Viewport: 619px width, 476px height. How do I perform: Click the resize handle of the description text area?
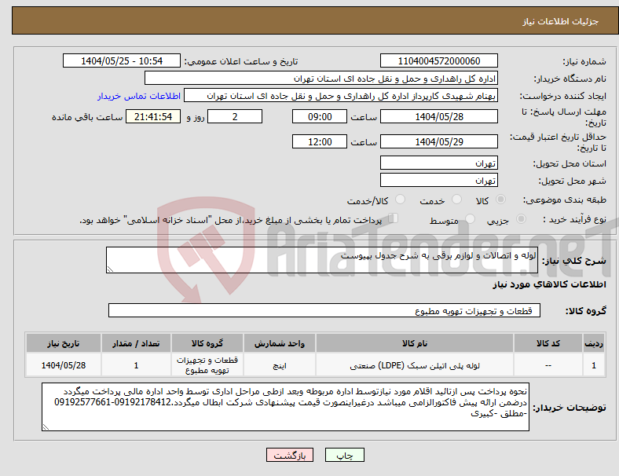point(110,269)
